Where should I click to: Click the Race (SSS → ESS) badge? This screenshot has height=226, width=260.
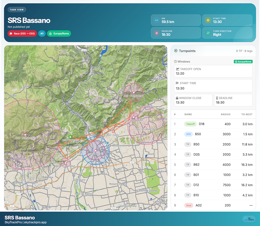click(22, 34)
